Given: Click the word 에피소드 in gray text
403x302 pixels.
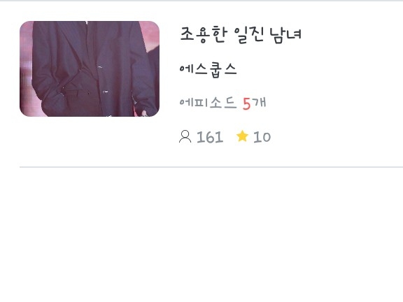Looking at the screenshot, I should tap(208, 103).
